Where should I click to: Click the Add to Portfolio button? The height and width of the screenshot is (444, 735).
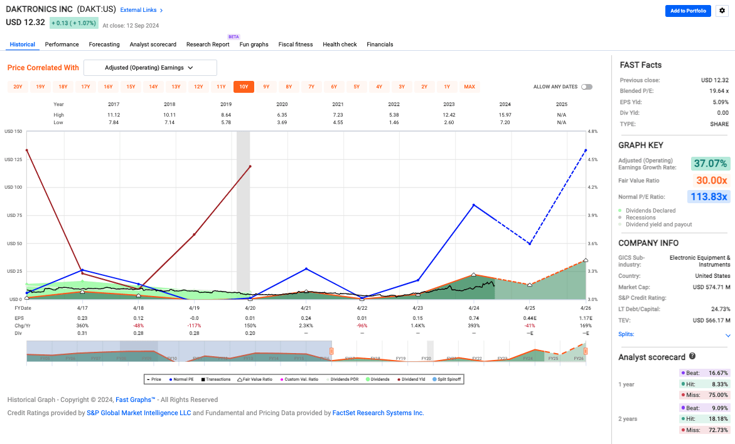pyautogui.click(x=688, y=11)
